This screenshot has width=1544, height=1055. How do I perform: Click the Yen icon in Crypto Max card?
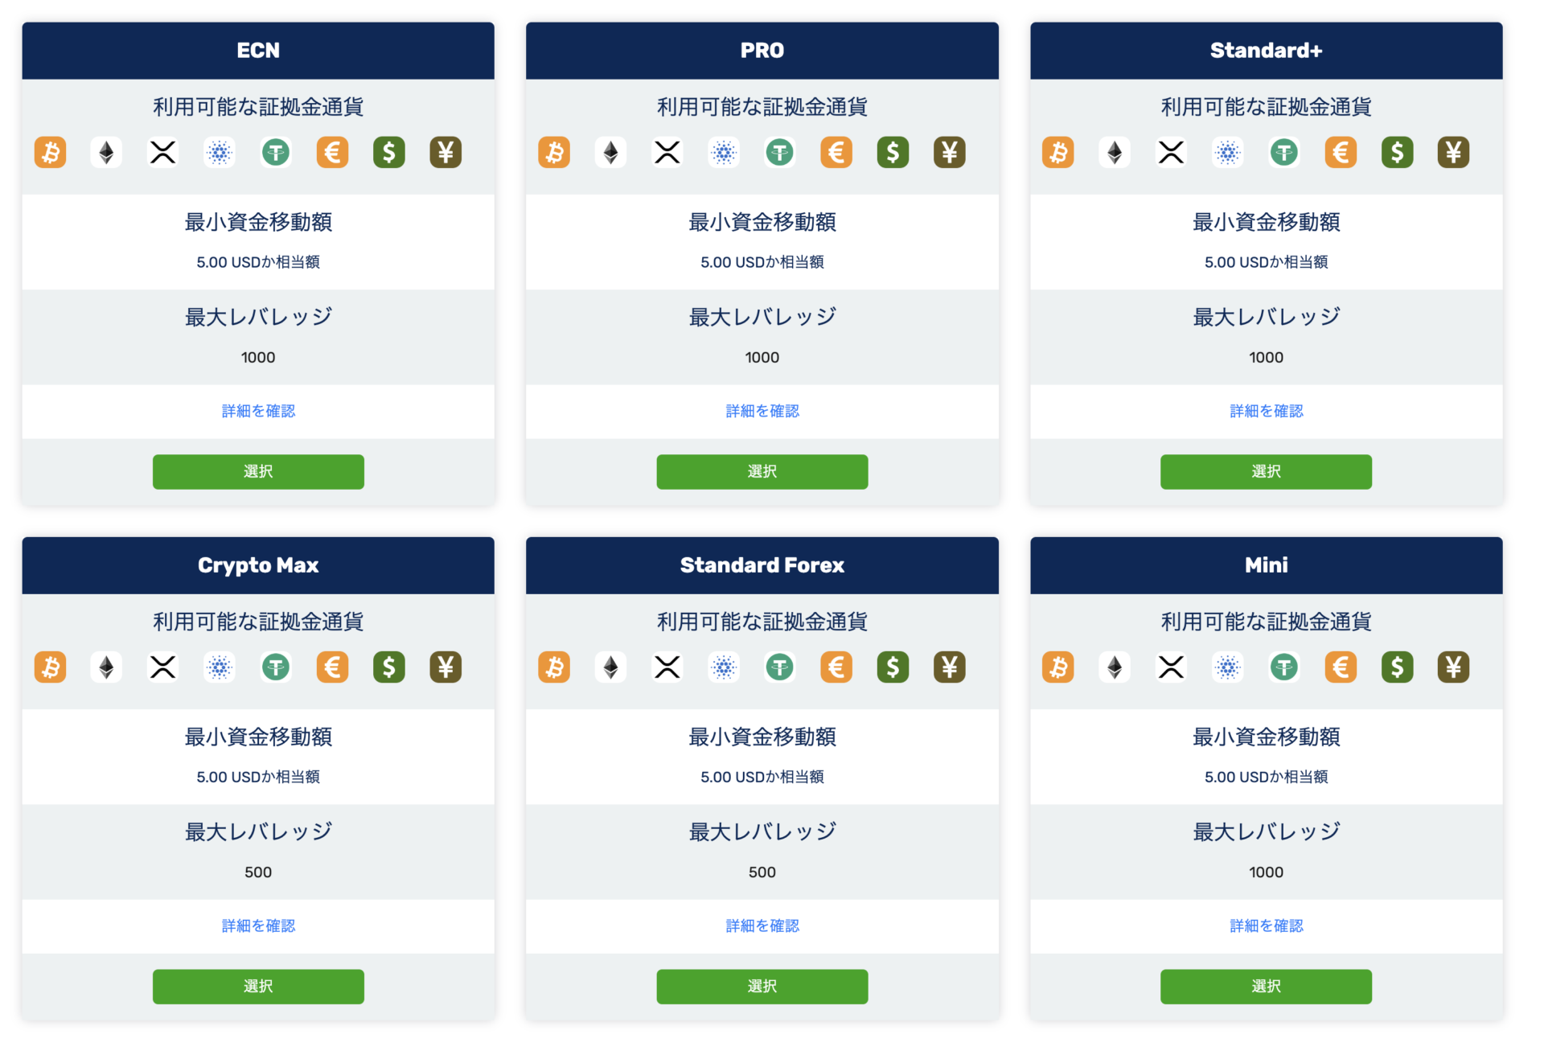[x=446, y=667]
